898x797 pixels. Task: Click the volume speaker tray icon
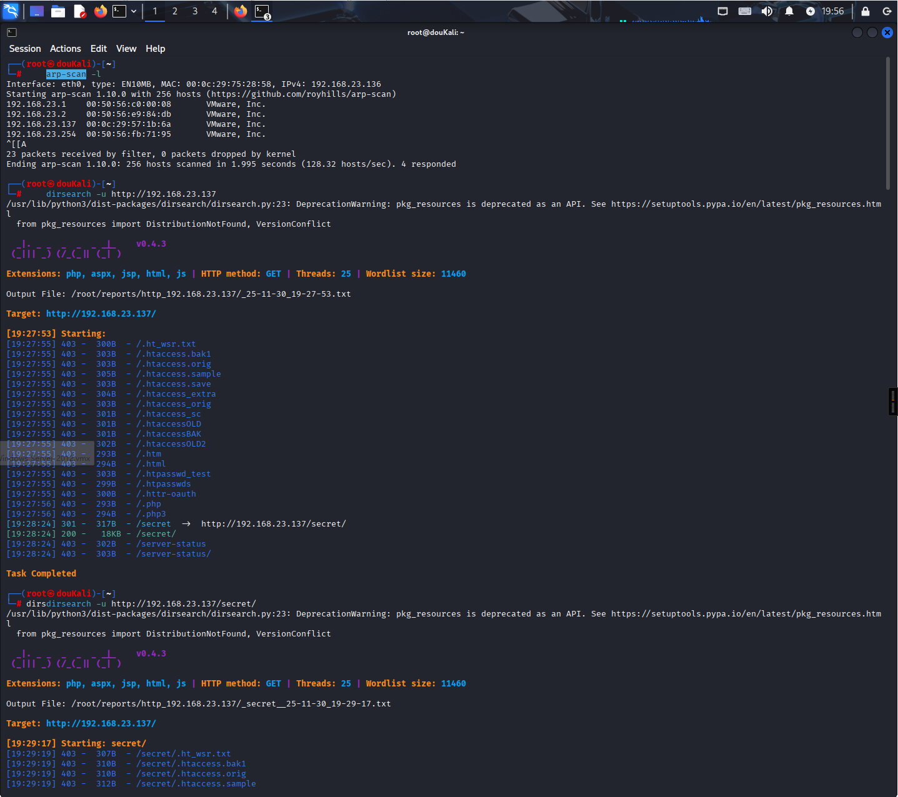pyautogui.click(x=767, y=11)
